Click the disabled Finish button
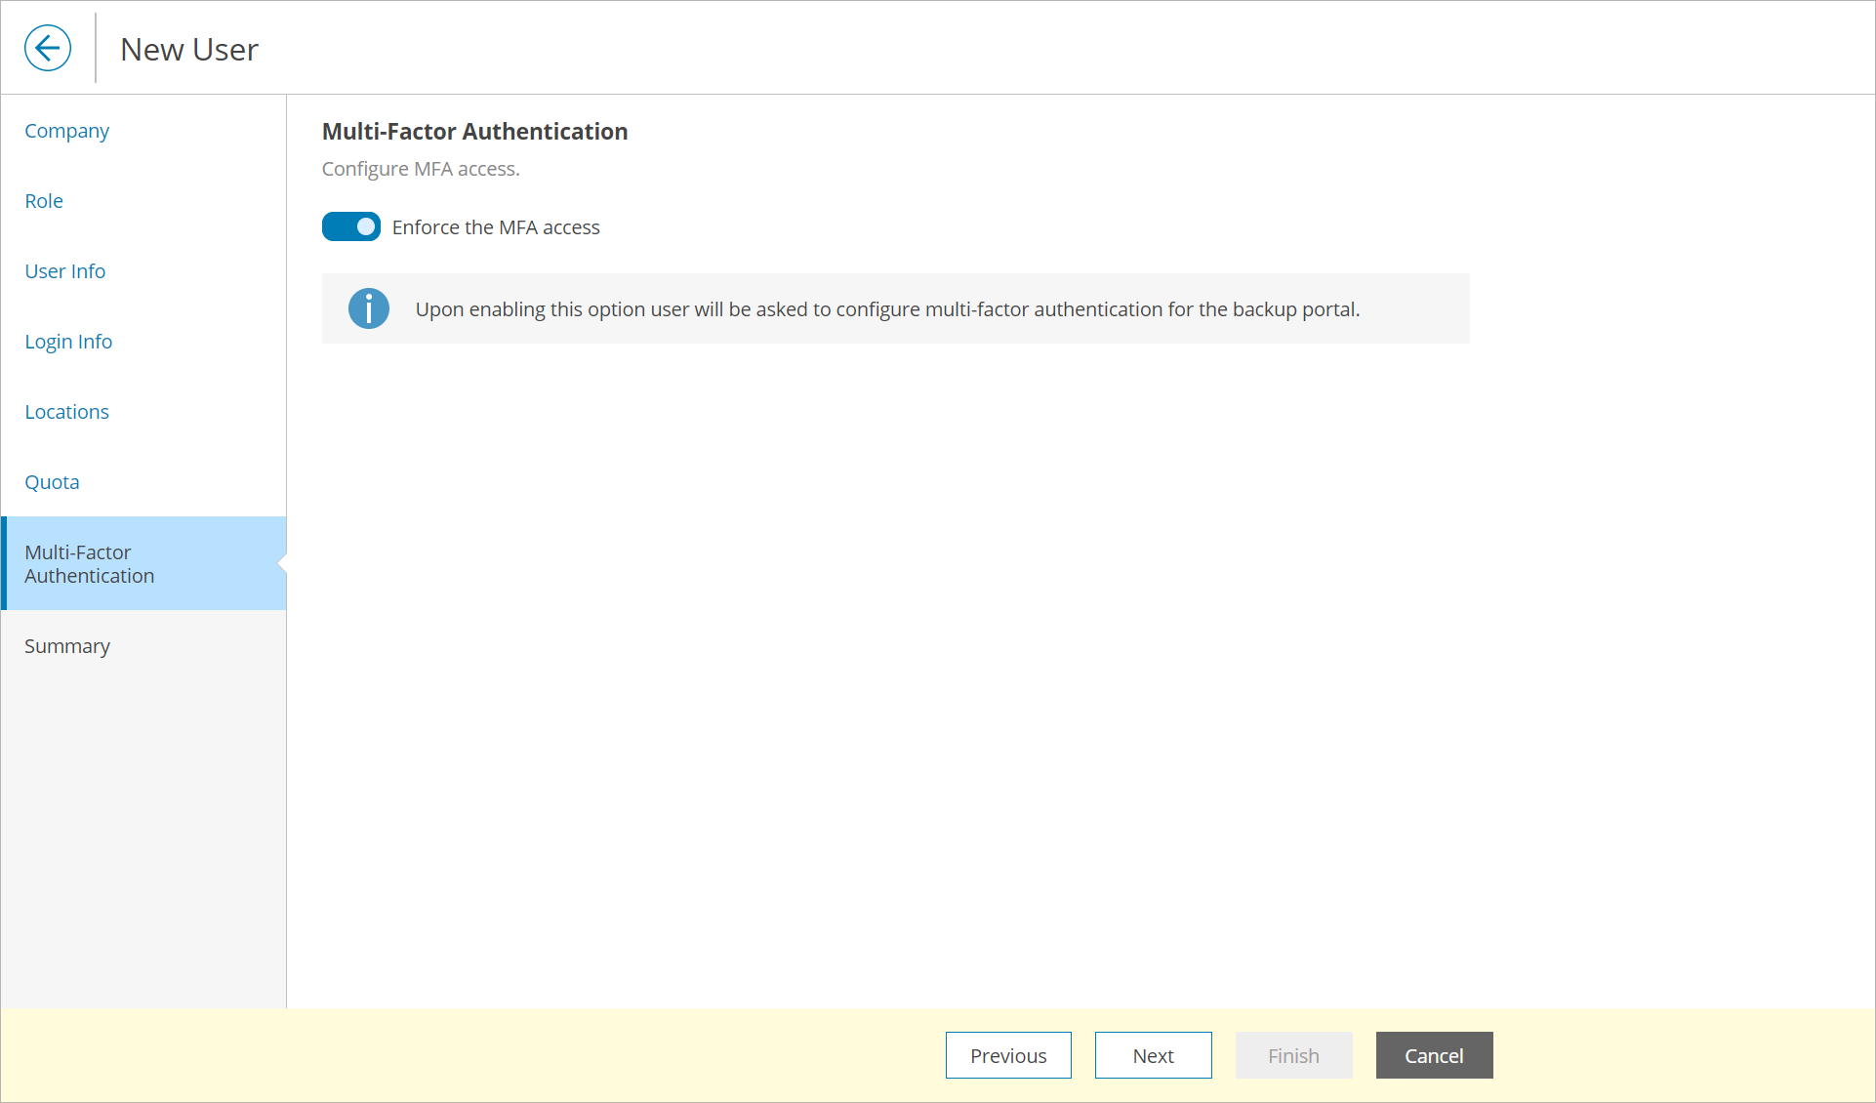 point(1293,1055)
